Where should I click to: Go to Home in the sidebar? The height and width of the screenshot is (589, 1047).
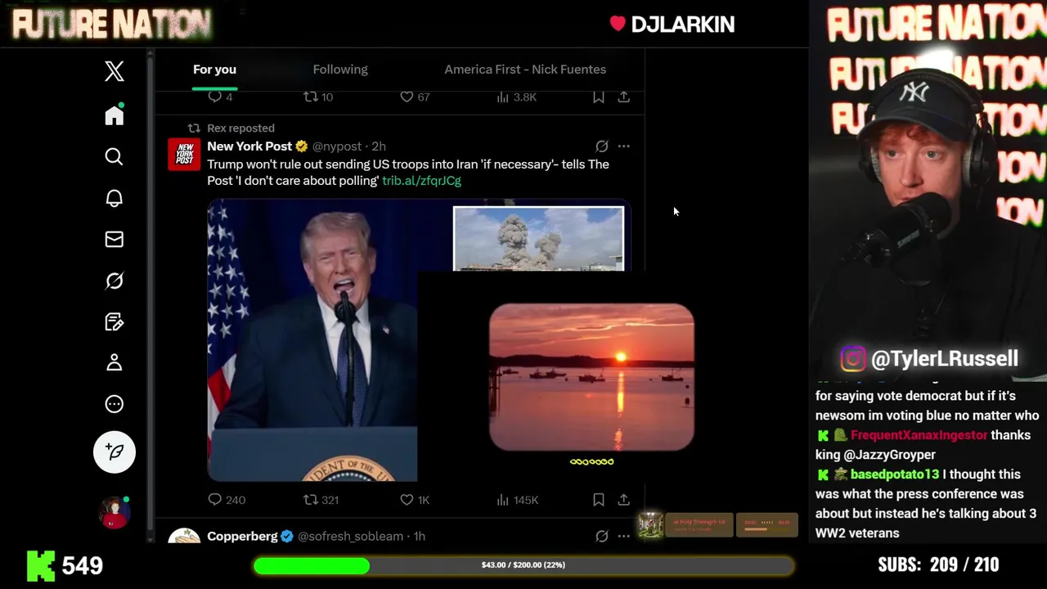(x=114, y=115)
